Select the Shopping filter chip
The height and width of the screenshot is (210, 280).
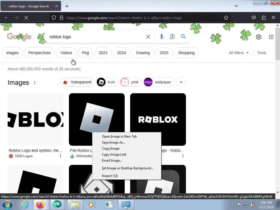click(186, 53)
